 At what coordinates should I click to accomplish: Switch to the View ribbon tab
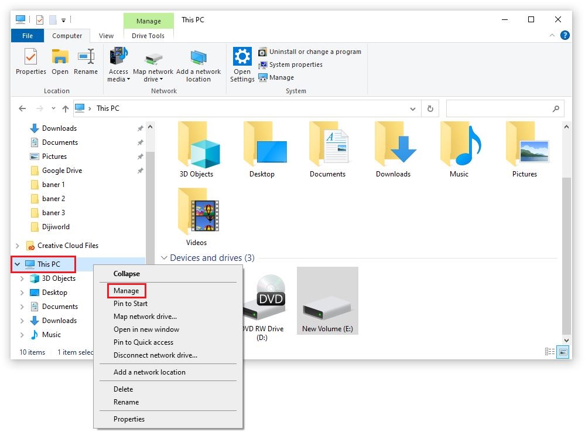tap(106, 36)
